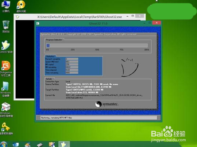Open the Windows boot repair shortcut icon
The height and width of the screenshot is (147, 197).
click(x=6, y=110)
